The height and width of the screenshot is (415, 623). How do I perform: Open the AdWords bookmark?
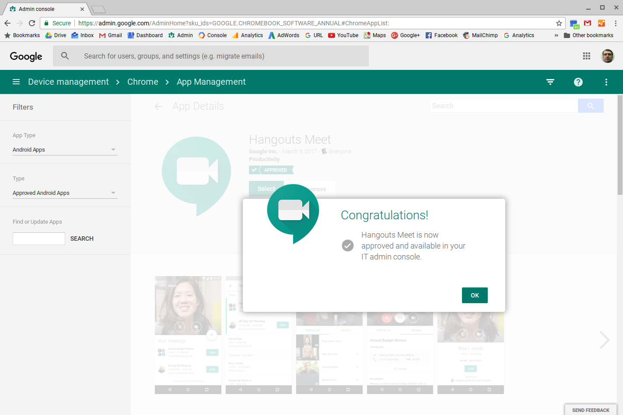coord(283,35)
